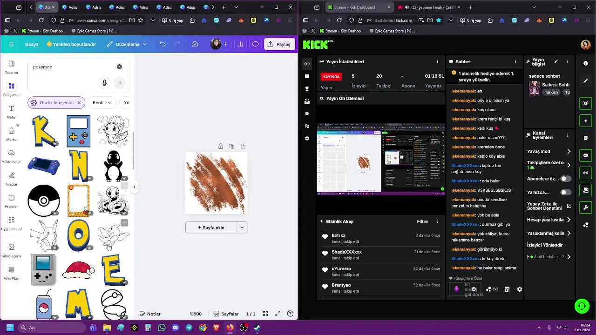Image resolution: width=596 pixels, height=335 pixels.
Task: Open Kick sidebar trophy icon
Action: click(307, 88)
